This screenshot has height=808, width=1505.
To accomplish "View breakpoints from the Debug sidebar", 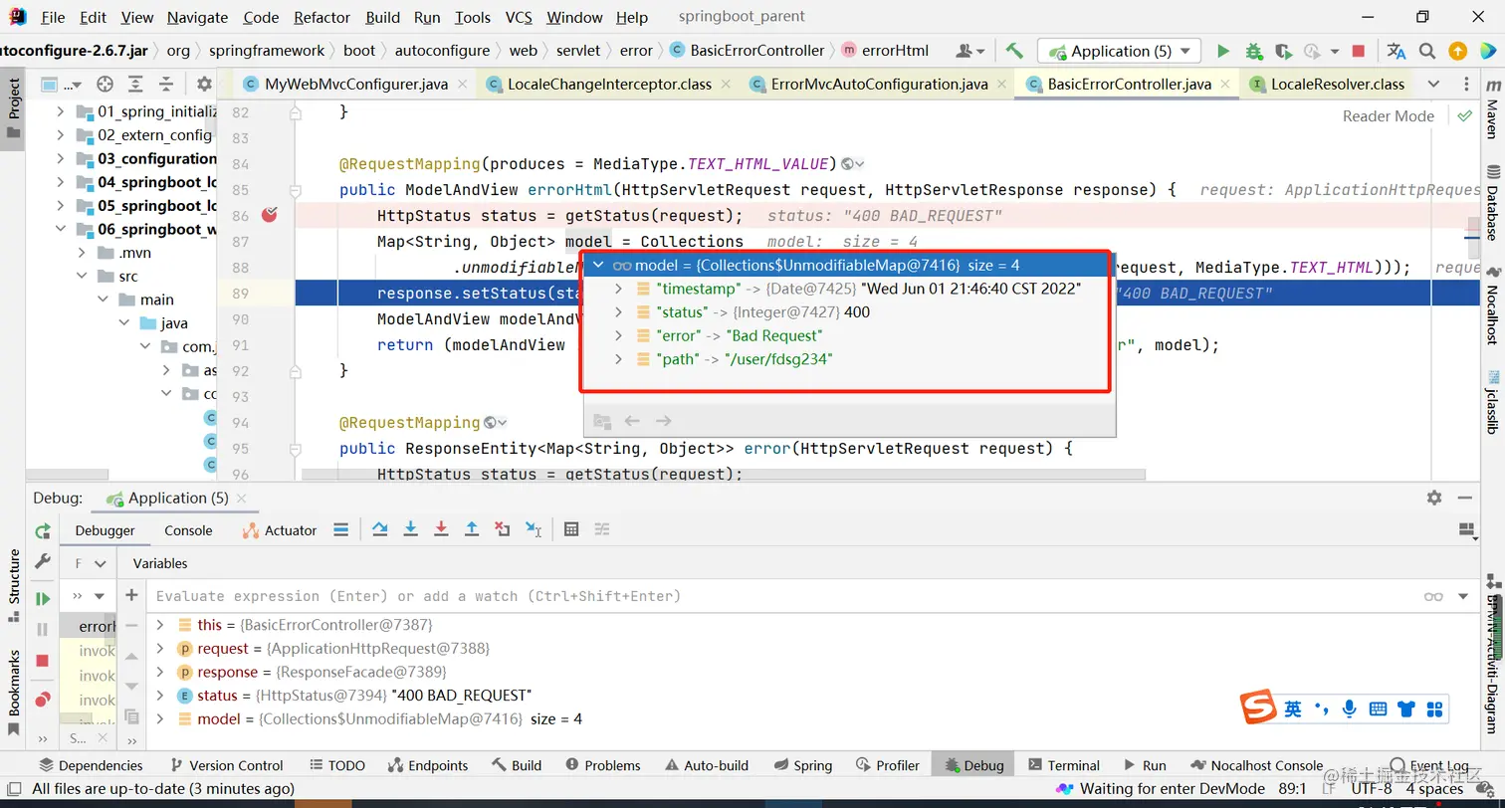I will pyautogui.click(x=43, y=700).
